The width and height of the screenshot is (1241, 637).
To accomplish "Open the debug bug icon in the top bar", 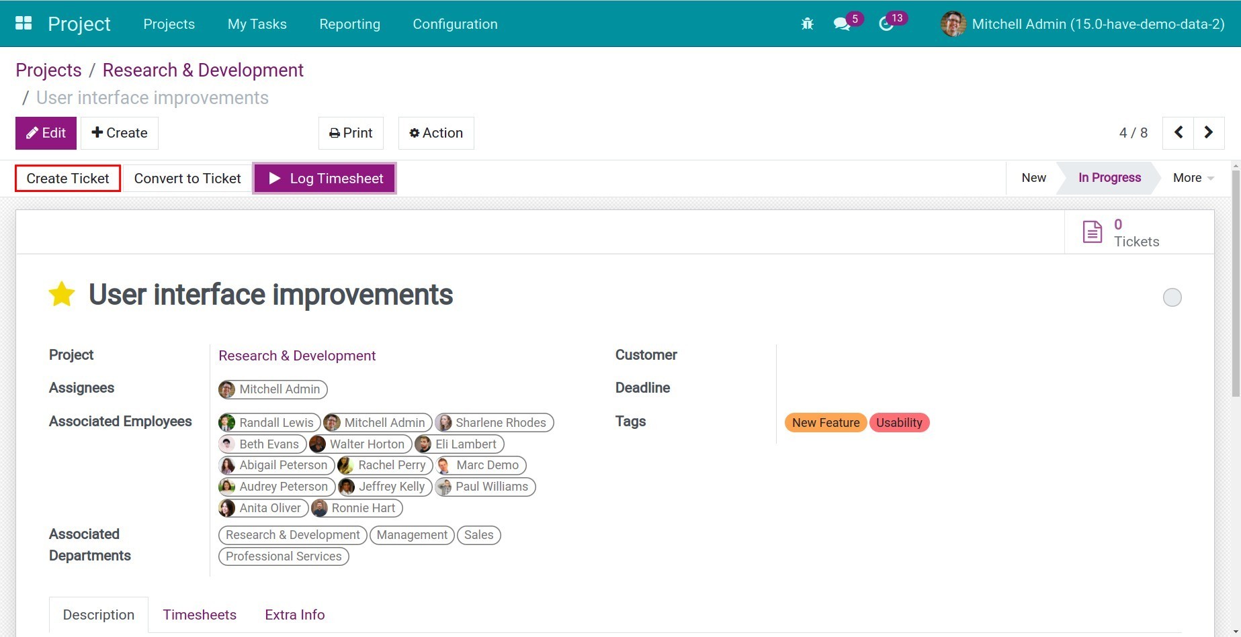I will [x=806, y=23].
